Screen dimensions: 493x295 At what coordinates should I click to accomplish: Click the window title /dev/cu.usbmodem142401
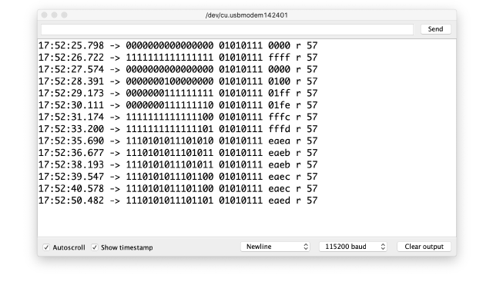click(246, 15)
